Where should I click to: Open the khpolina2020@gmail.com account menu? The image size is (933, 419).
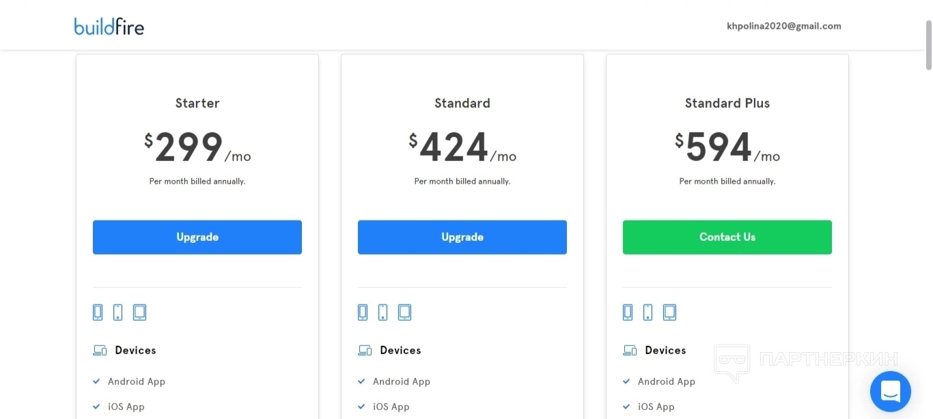pyautogui.click(x=783, y=27)
